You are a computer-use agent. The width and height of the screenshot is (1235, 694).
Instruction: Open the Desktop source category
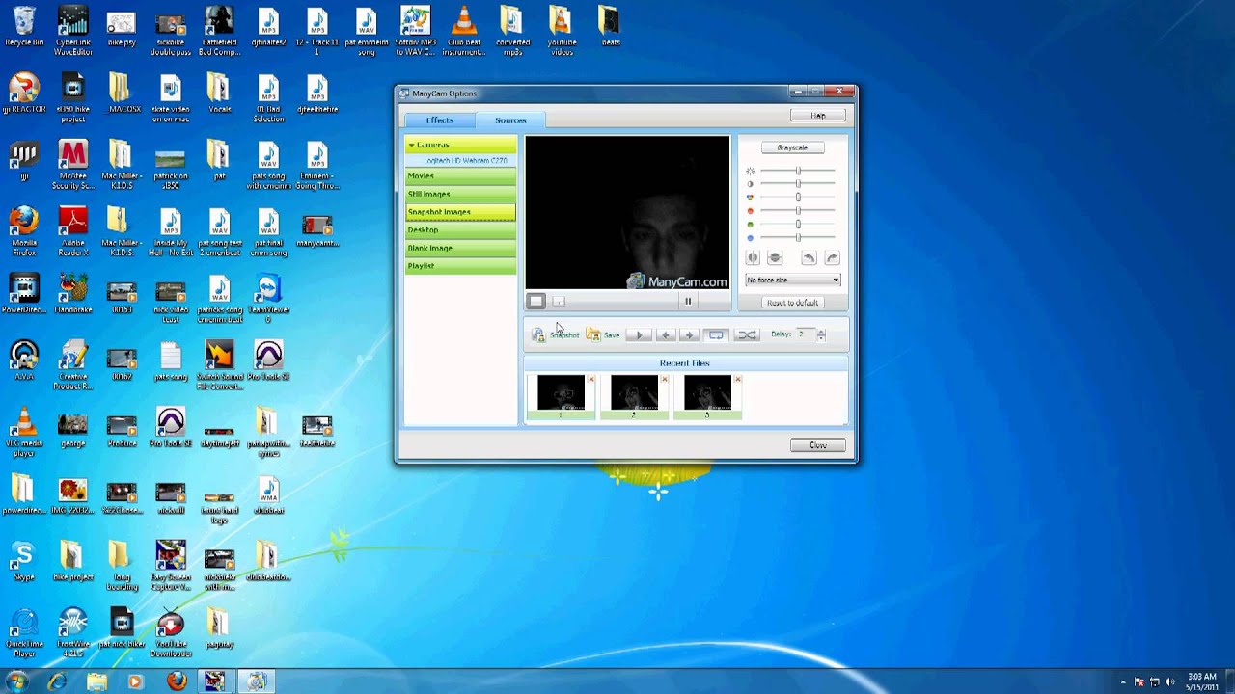pos(460,229)
